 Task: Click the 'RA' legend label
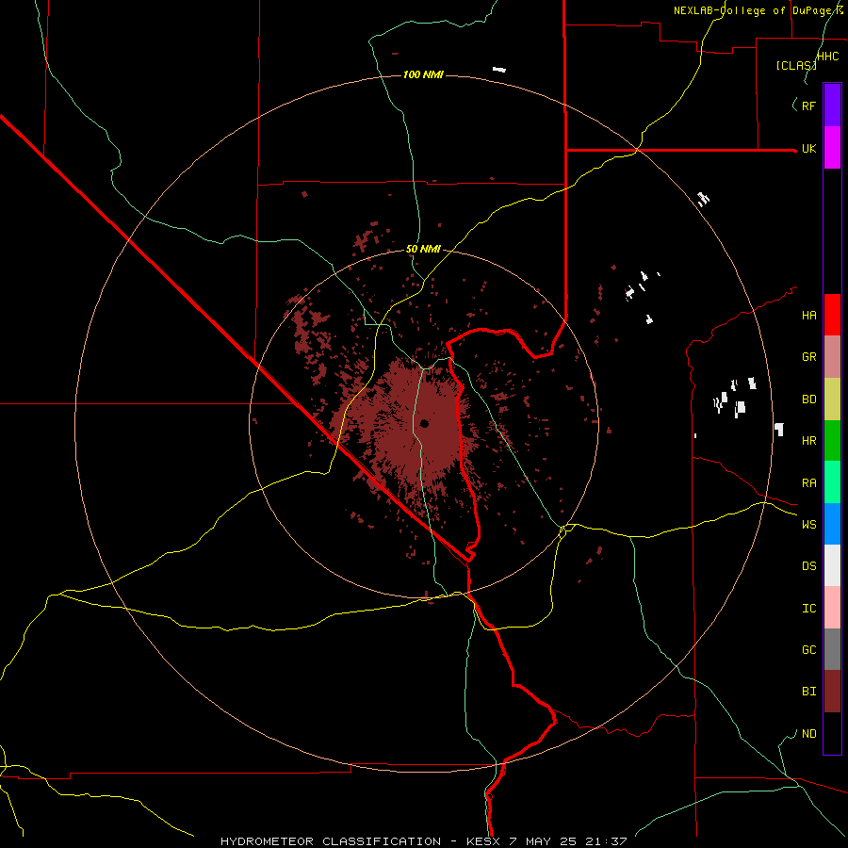pyautogui.click(x=808, y=483)
